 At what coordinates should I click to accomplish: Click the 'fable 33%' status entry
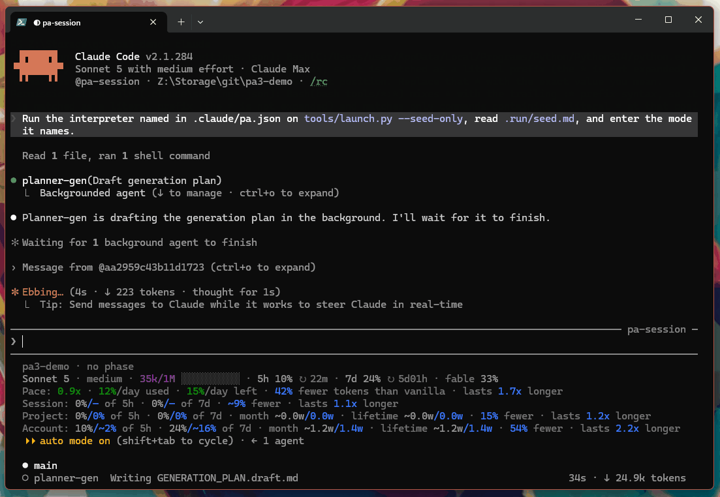click(472, 378)
